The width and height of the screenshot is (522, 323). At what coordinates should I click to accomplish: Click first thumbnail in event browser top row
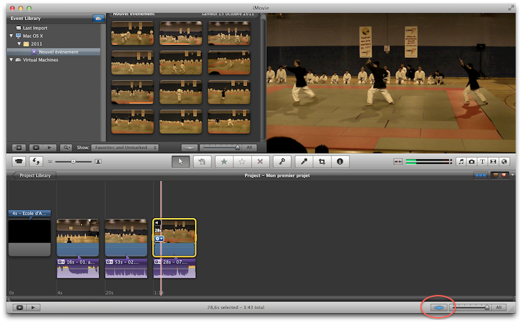click(132, 33)
